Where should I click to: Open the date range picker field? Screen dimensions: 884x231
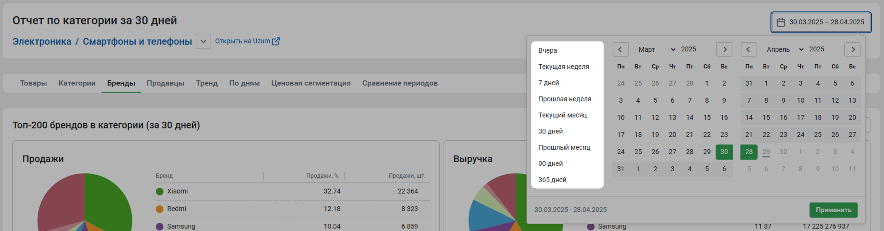821,22
